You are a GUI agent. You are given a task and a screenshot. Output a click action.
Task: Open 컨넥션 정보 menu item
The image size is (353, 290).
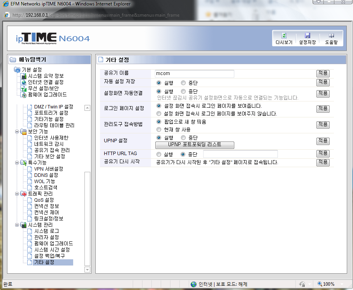click(47, 206)
